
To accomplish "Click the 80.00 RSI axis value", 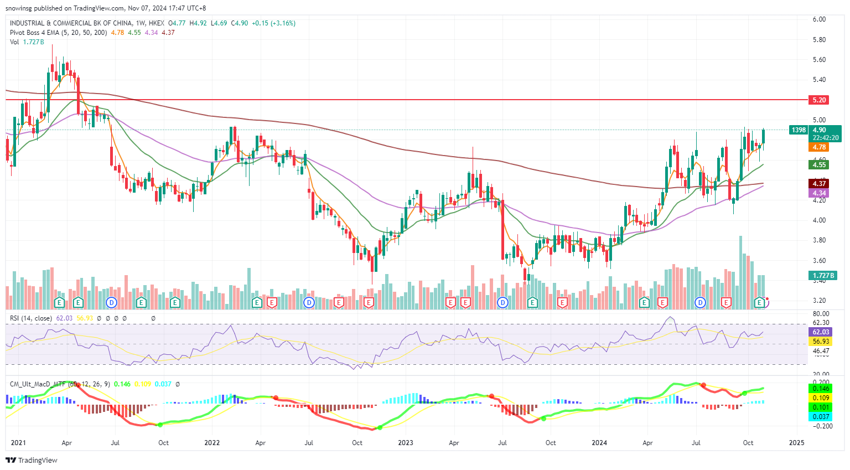I will point(821,314).
